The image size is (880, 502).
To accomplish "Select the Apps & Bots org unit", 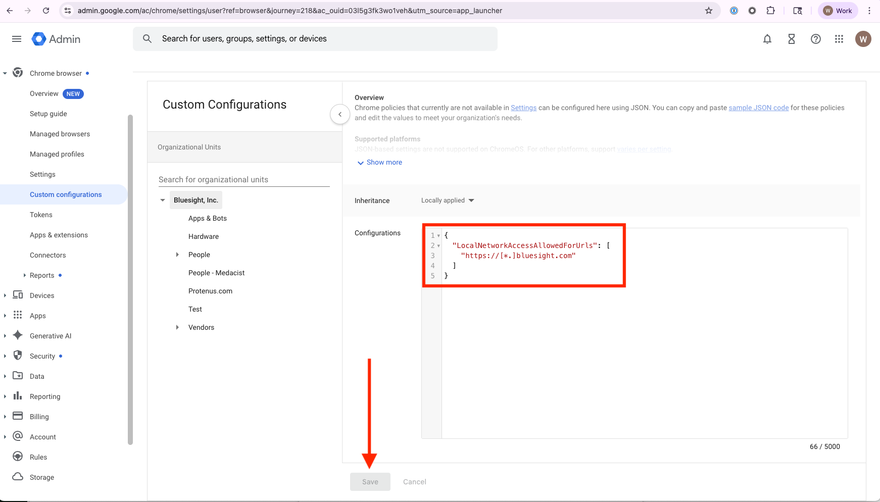I will tap(208, 218).
